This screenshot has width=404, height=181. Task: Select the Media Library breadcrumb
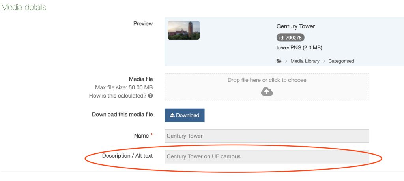point(305,61)
